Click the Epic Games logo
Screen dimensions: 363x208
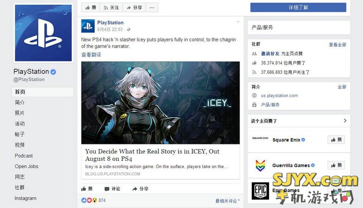pyautogui.click(x=260, y=191)
